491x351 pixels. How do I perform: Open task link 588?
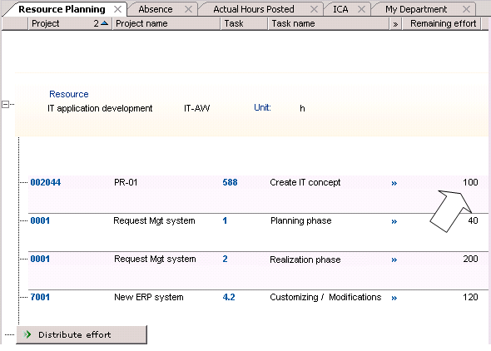pyautogui.click(x=230, y=182)
